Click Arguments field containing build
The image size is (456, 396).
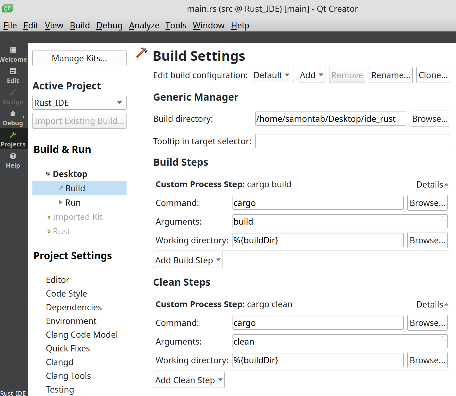(x=340, y=222)
